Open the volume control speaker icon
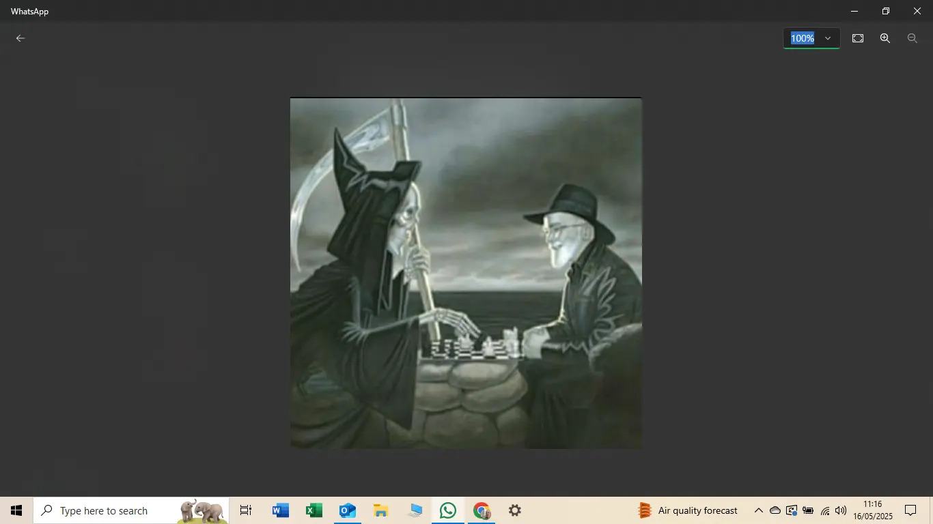This screenshot has width=933, height=524. 841,510
